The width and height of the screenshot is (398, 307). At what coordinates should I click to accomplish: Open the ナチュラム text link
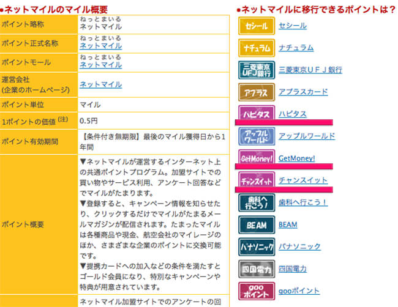296,48
